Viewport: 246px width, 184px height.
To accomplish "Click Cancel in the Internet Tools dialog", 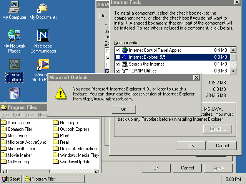I will pyautogui.click(x=222, y=146).
